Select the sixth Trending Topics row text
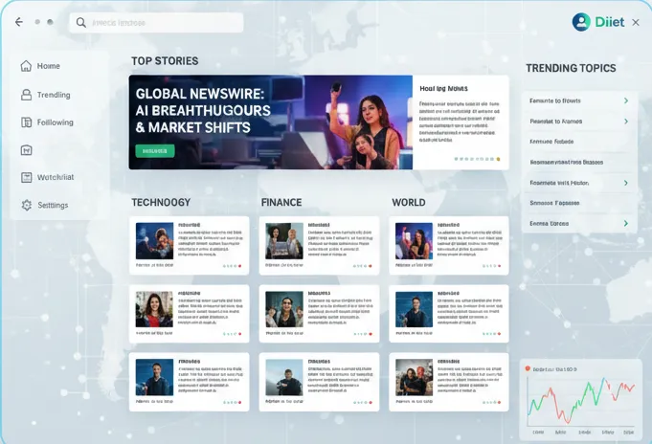 coord(554,203)
